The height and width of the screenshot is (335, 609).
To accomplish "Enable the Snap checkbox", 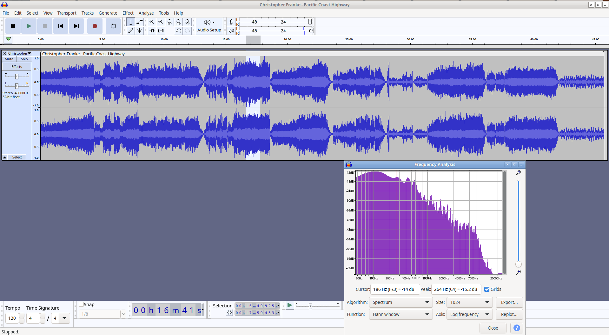I will click(81, 304).
